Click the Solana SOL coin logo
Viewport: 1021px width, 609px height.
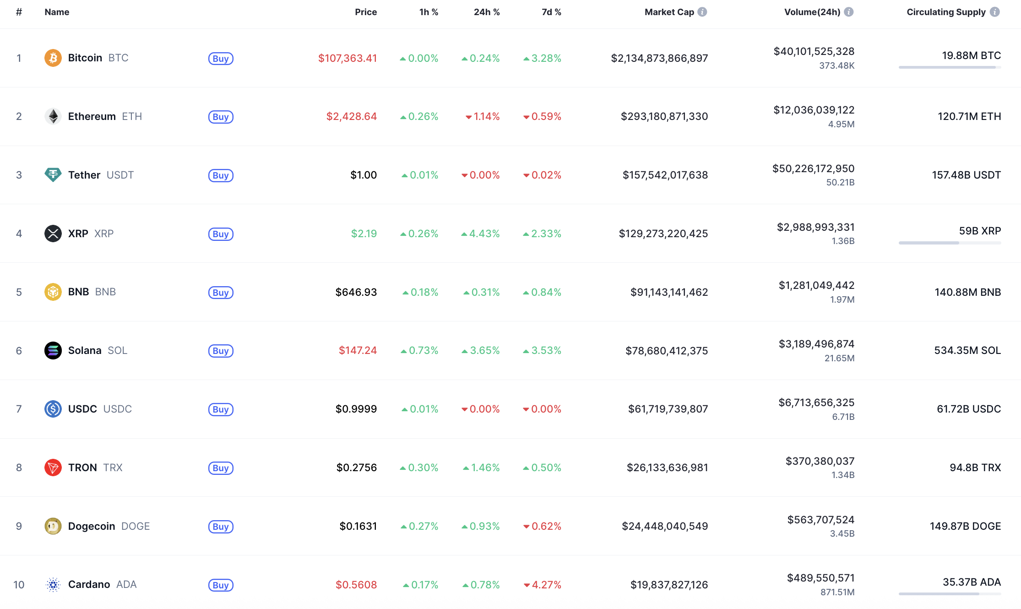[53, 350]
